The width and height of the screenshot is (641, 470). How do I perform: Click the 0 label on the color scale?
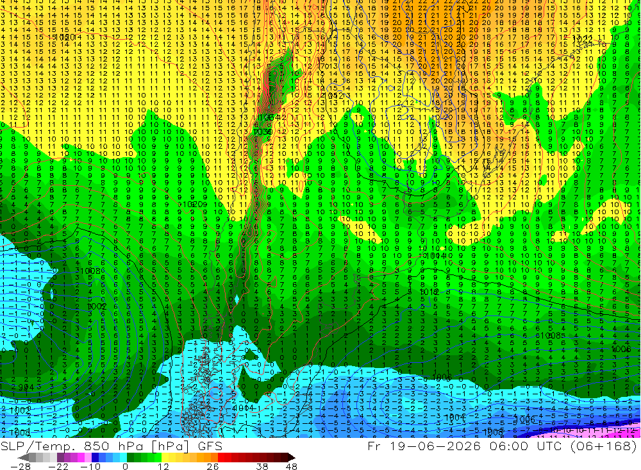pos(125,466)
